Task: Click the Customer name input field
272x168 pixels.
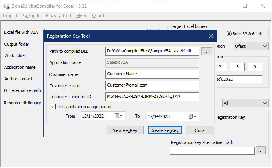Action: click(152, 74)
